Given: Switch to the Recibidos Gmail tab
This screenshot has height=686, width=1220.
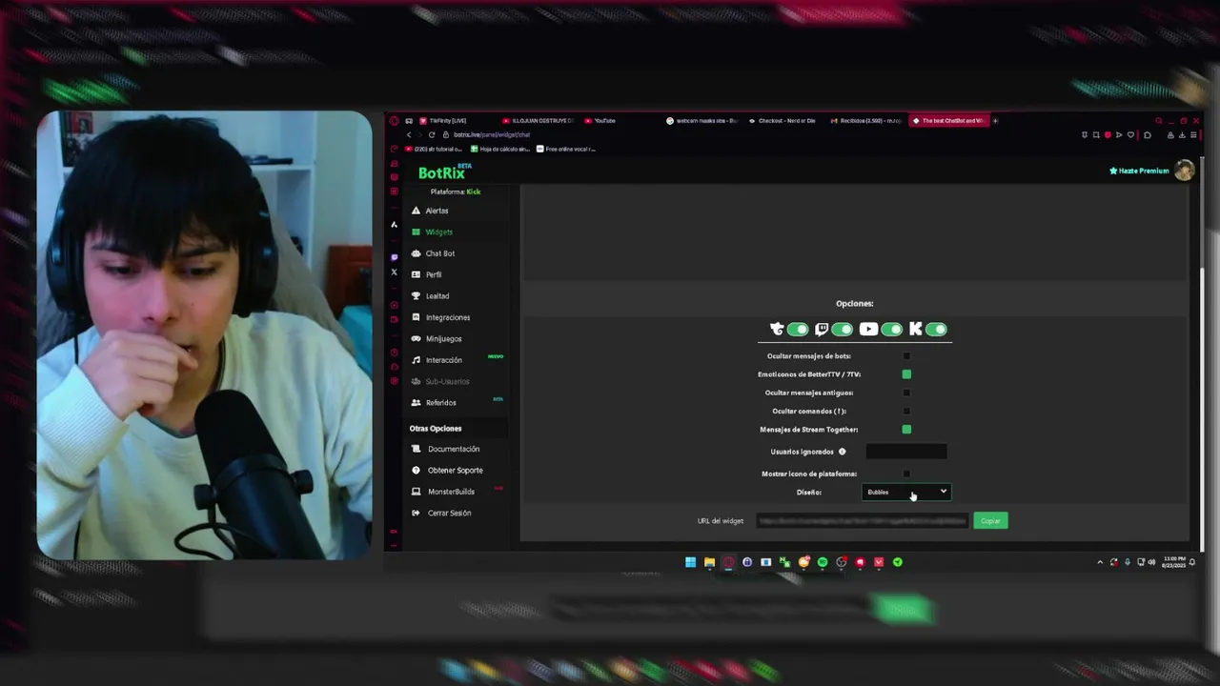Looking at the screenshot, I should point(865,121).
